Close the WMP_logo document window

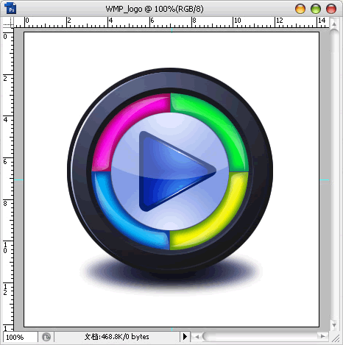331,9
